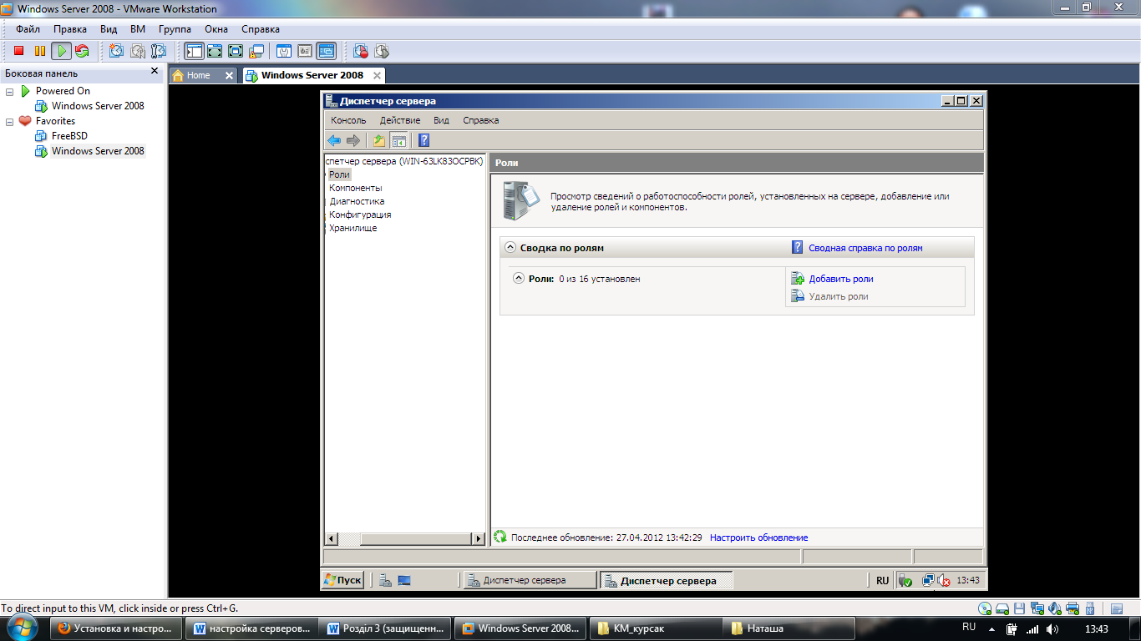Take a snapshot of the virtual machine
This screenshot has width=1141, height=641.
coord(116,51)
